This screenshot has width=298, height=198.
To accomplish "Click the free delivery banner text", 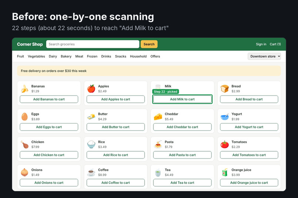I will pyautogui.click(x=54, y=71).
